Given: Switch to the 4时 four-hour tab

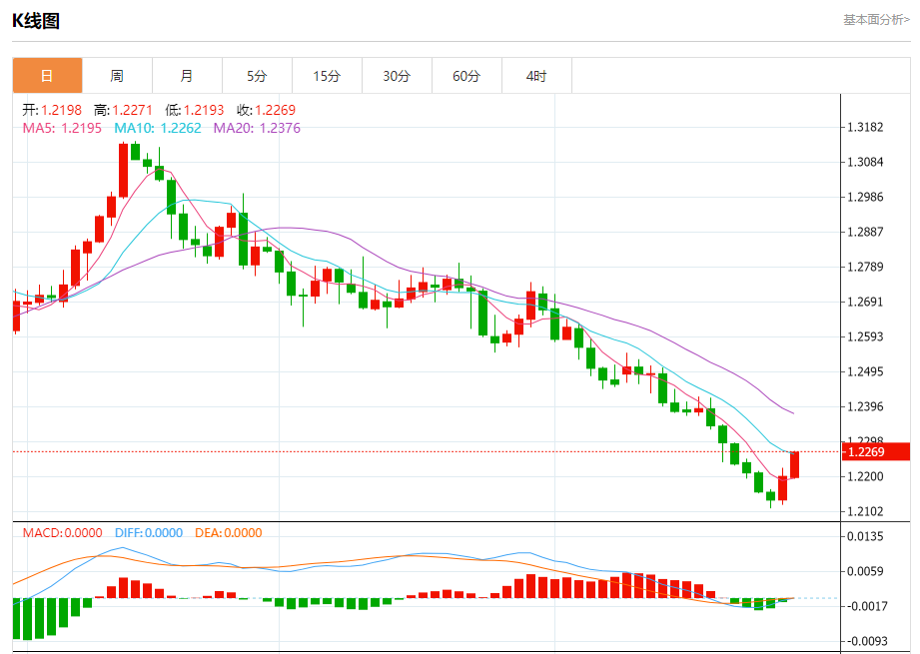Looking at the screenshot, I should pos(536,76).
